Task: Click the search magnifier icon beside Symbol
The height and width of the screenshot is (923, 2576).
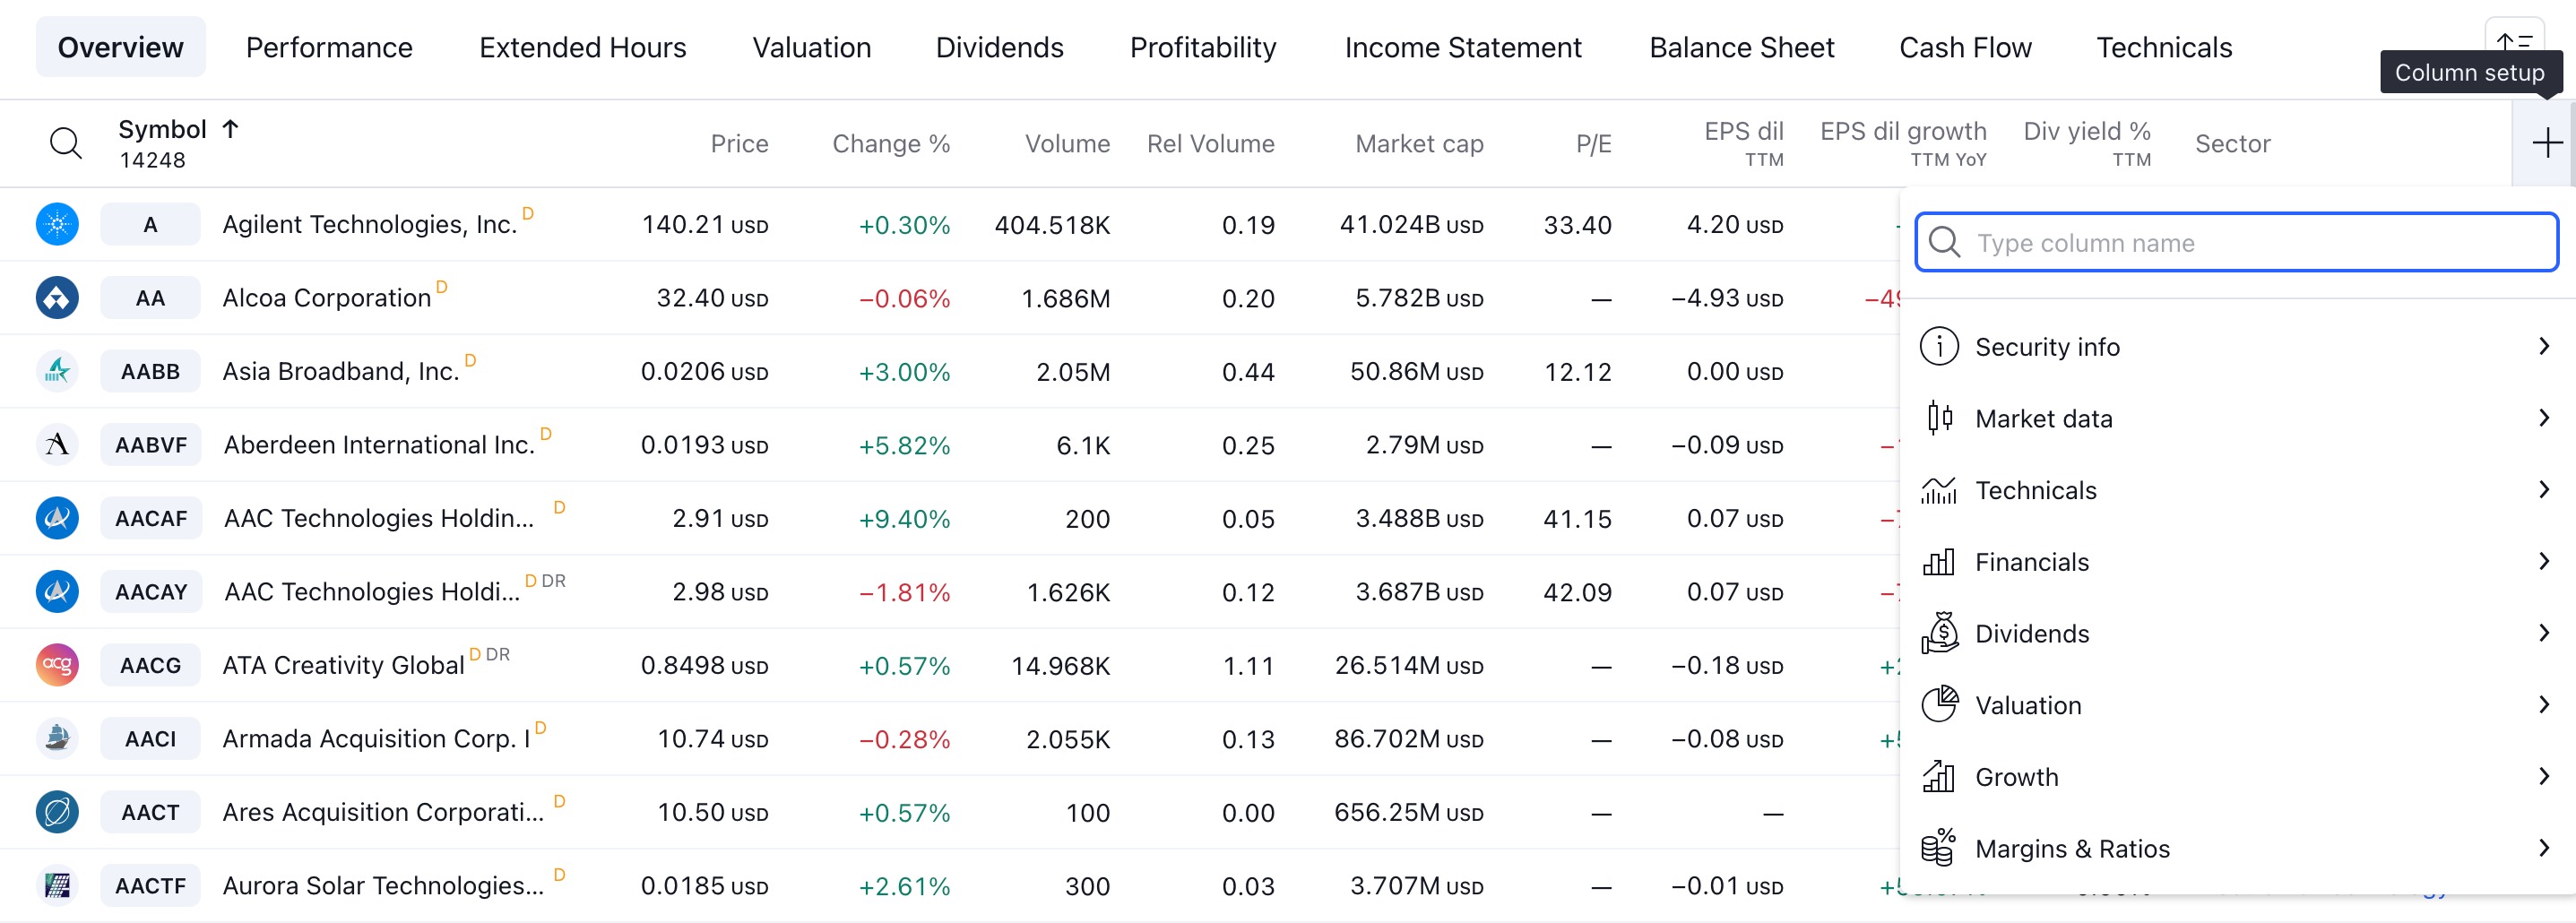Action: 66,143
